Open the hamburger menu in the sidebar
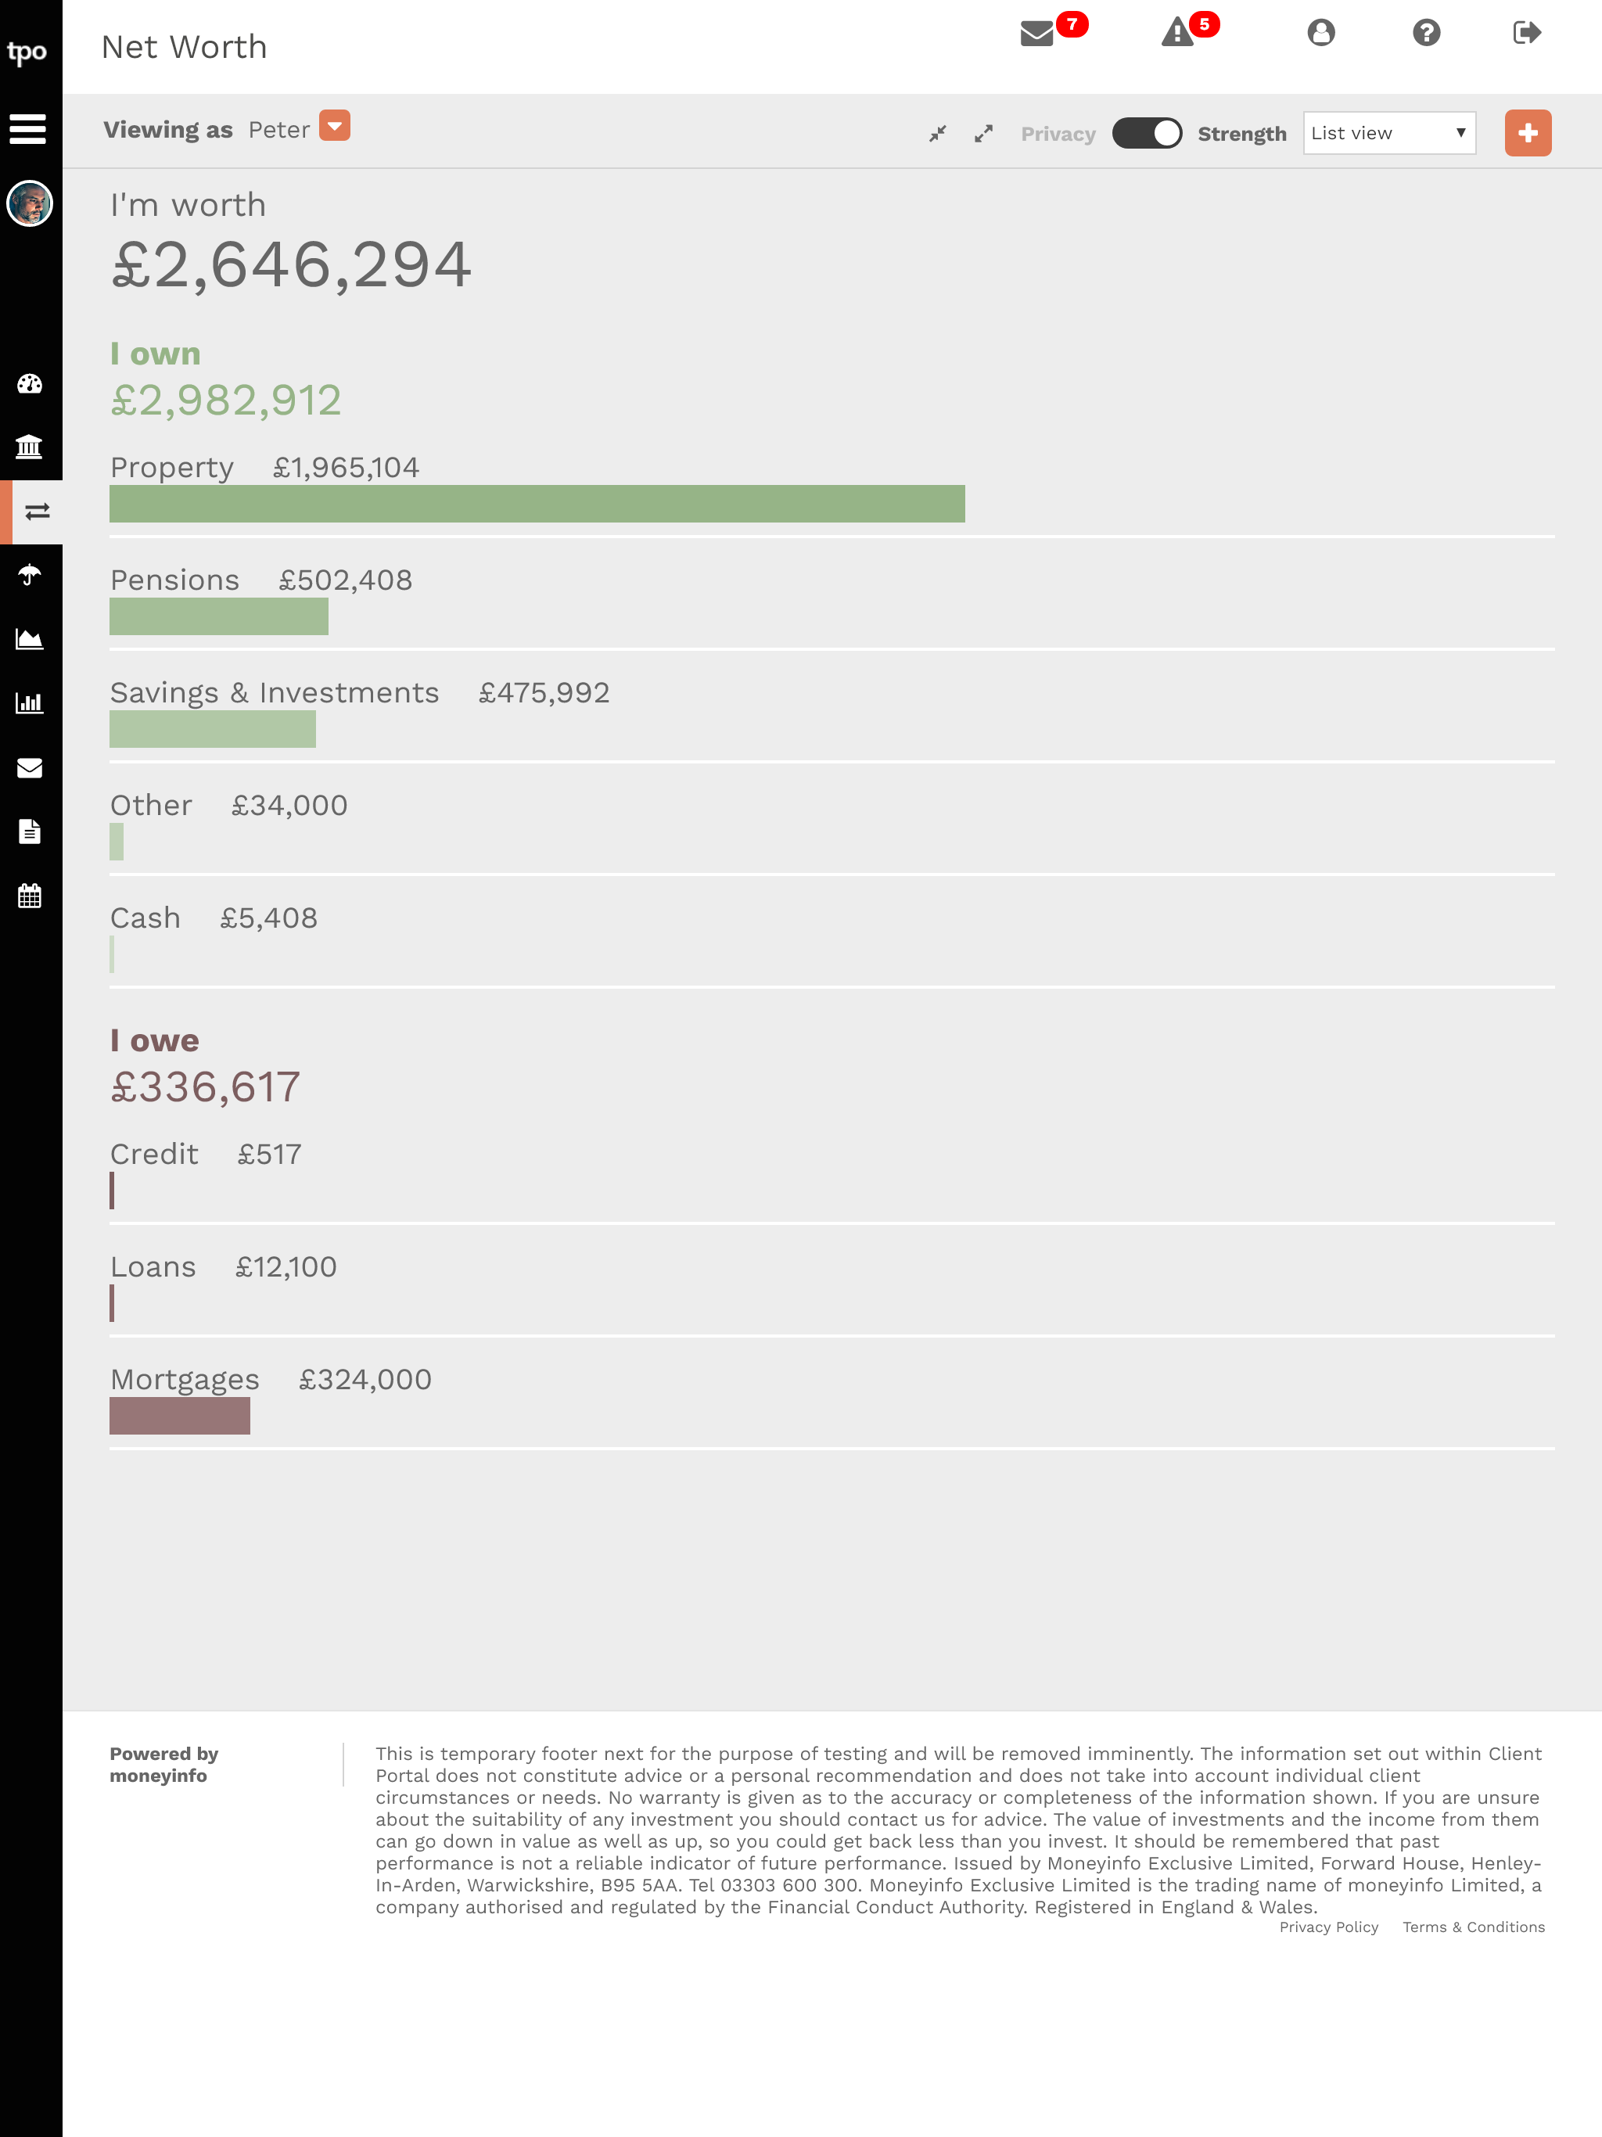 click(28, 128)
